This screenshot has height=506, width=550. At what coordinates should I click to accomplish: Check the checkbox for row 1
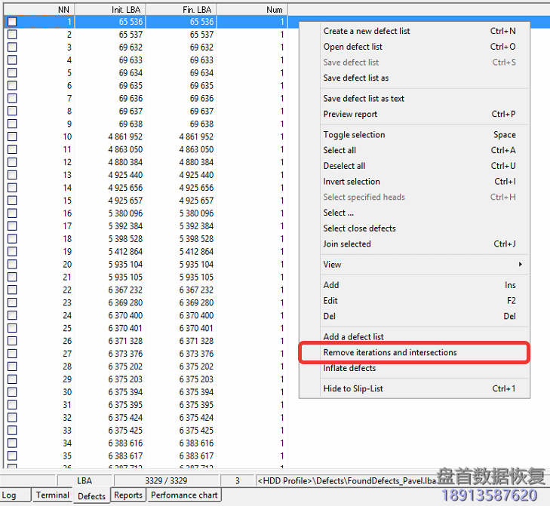12,22
